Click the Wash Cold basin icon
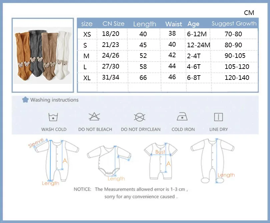Image resolution: width=270 pixels, height=223 pixels. [x=53, y=117]
